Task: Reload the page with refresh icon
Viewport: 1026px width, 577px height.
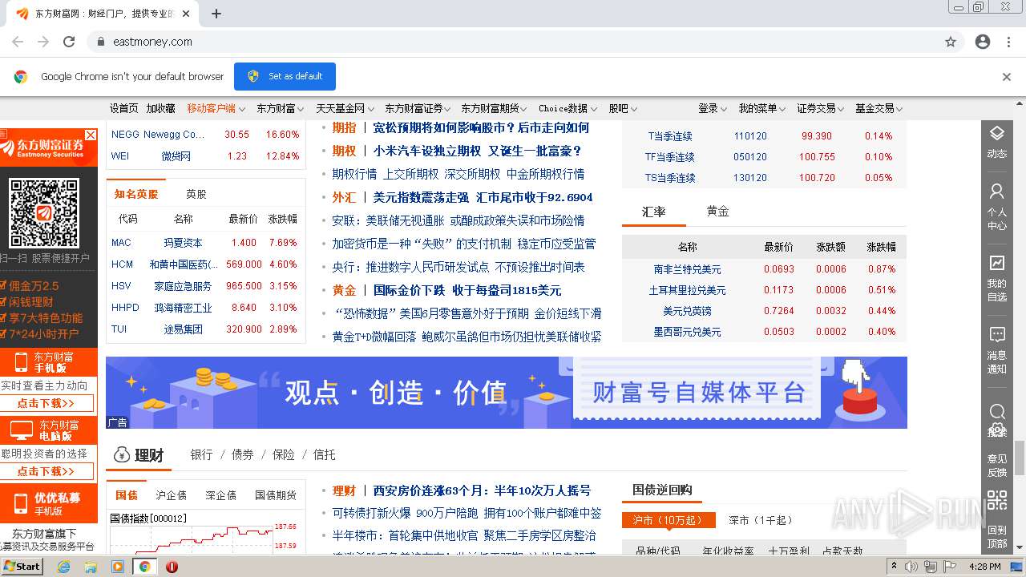Action: [69, 42]
